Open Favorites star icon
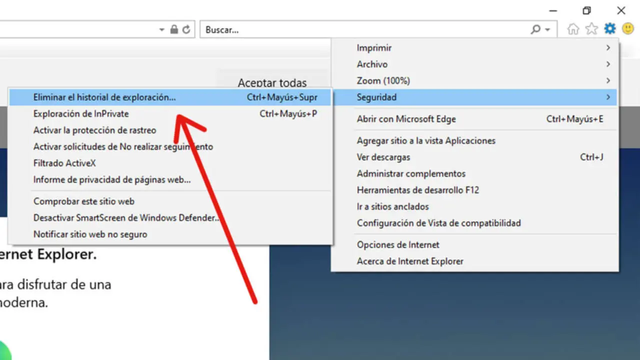Viewport: 640px width, 360px height. click(x=591, y=29)
